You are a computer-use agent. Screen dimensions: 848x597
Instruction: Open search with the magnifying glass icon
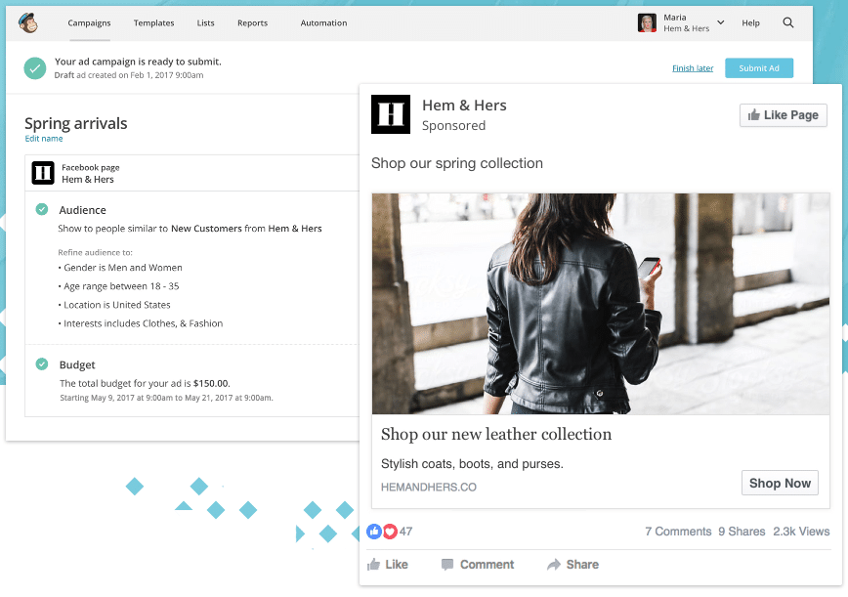click(788, 22)
